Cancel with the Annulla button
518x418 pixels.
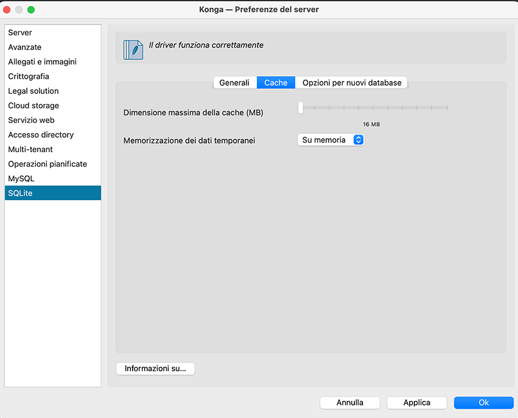pyautogui.click(x=350, y=402)
